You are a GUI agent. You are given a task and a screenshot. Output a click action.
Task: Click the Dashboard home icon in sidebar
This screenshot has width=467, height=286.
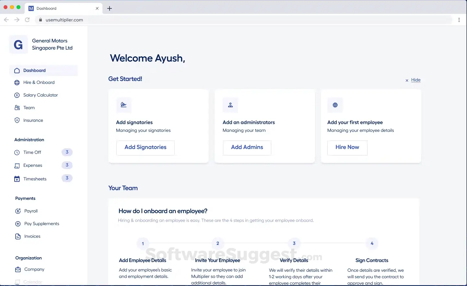(x=17, y=71)
